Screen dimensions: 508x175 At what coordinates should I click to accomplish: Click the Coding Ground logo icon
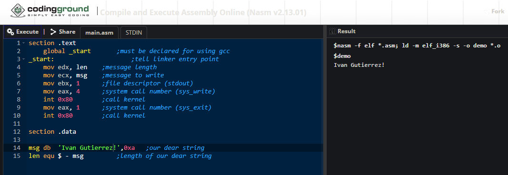tap(18, 10)
